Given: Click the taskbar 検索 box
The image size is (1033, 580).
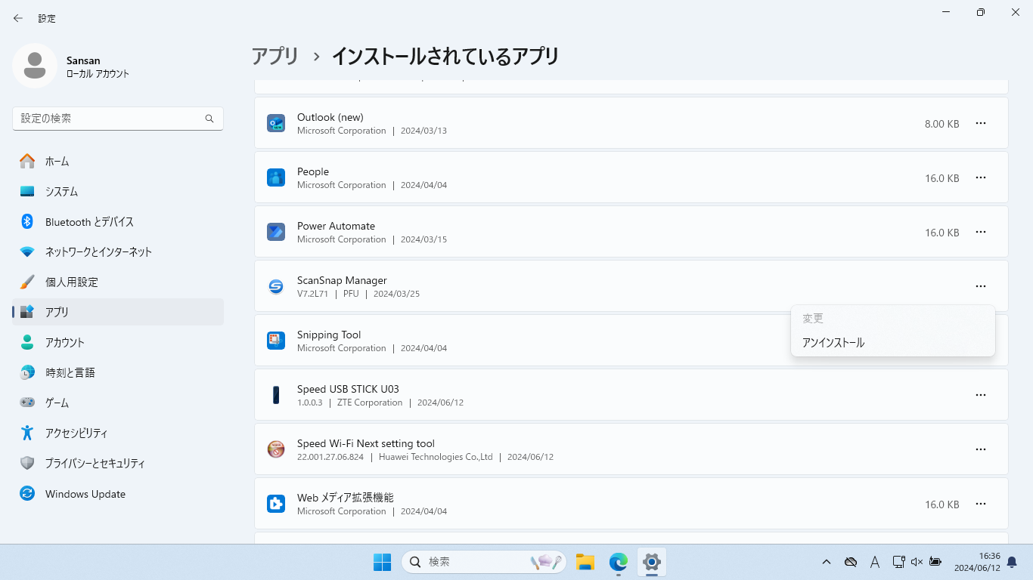Looking at the screenshot, I should (x=483, y=562).
